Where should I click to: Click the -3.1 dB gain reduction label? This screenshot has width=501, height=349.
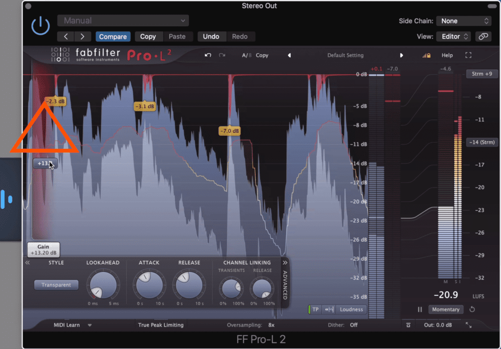145,106
